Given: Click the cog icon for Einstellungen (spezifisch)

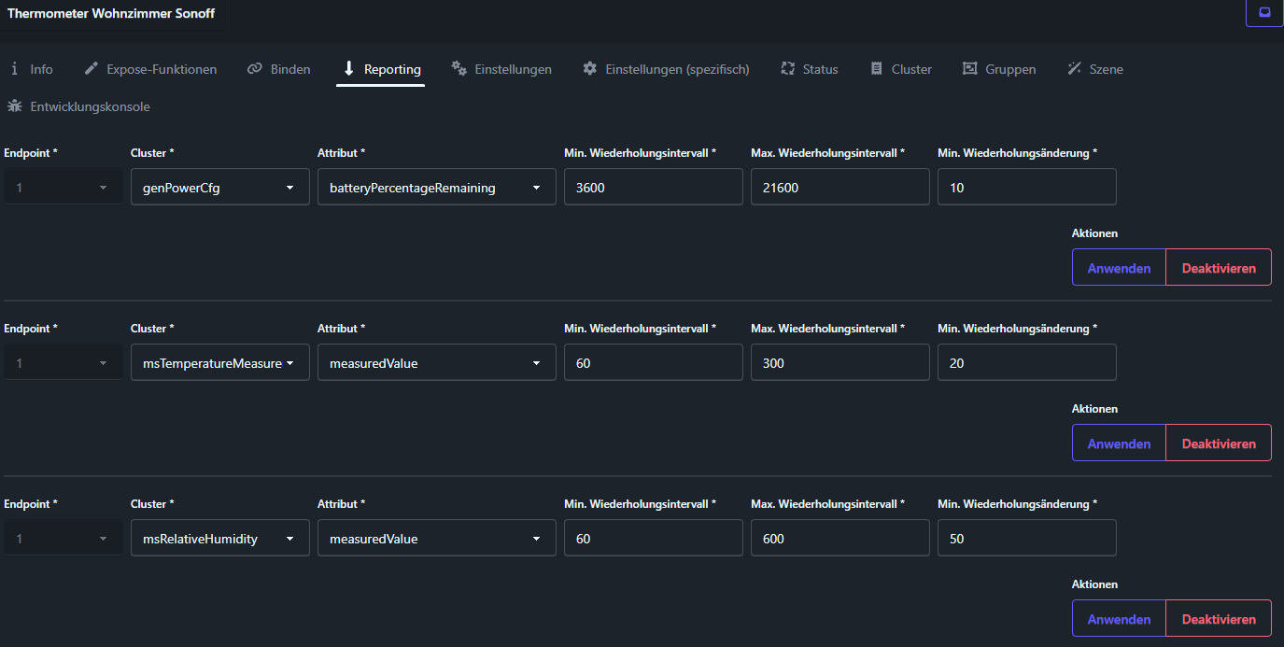Looking at the screenshot, I should pos(589,69).
